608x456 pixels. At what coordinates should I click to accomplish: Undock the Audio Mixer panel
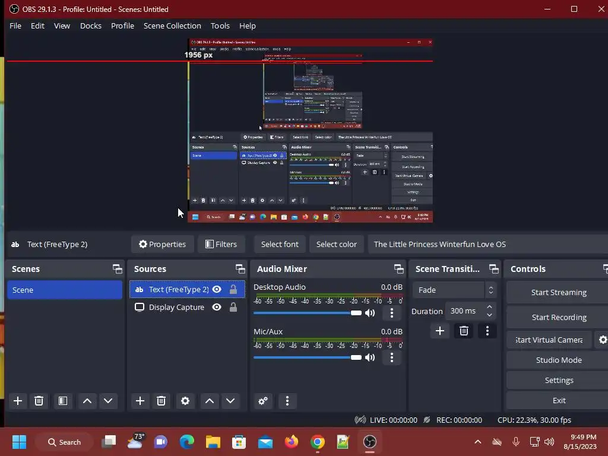(x=398, y=269)
